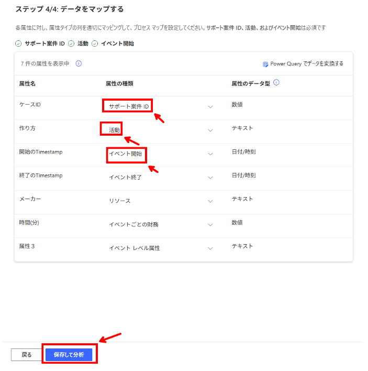Select the 開始のTimestamp attribute name
Image resolution: width=368 pixels, height=371 pixels.
click(x=41, y=152)
